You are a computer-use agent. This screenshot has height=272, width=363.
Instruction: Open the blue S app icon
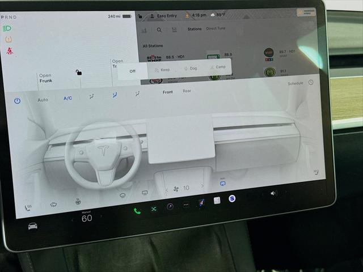232,198
